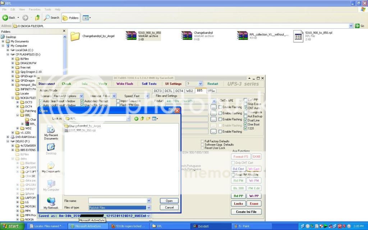Collapse CP FLASHFILES (D:) tree node
The image size is (368, 230).
(x=8, y=55)
